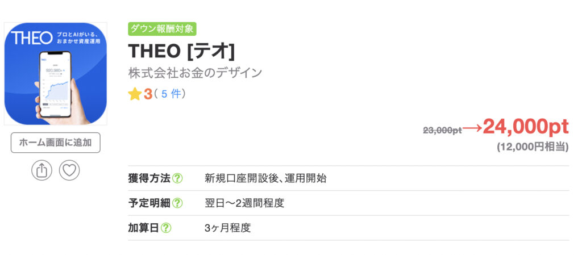Screen dimensions: 582x255
Task: Click the heart favorite icon
Action: point(69,170)
